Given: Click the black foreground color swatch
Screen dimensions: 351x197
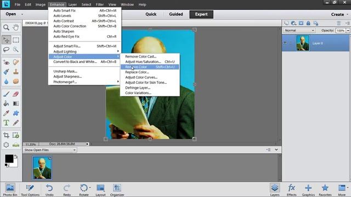Looking at the screenshot, I should pyautogui.click(x=9, y=159).
